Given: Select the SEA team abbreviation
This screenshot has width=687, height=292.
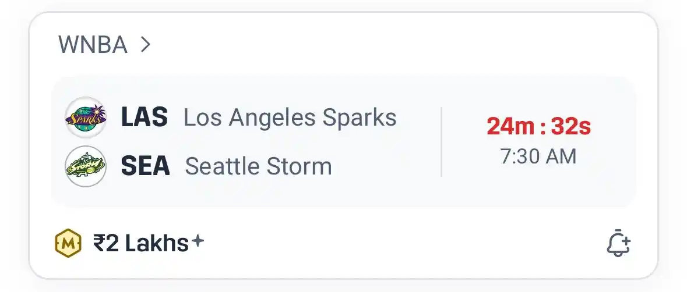Looking at the screenshot, I should tap(145, 167).
